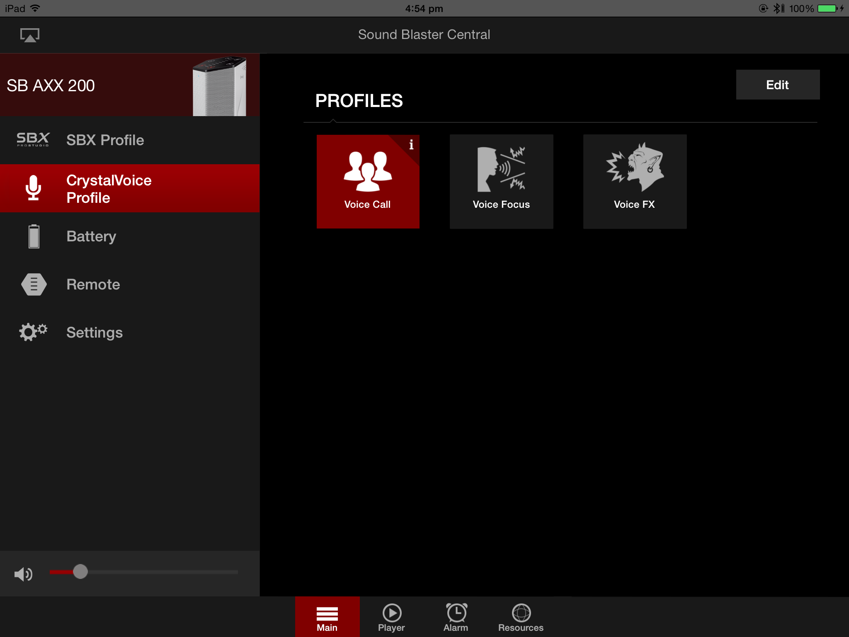Viewport: 849px width, 637px height.
Task: Switch to the Player tab
Action: coord(391,617)
